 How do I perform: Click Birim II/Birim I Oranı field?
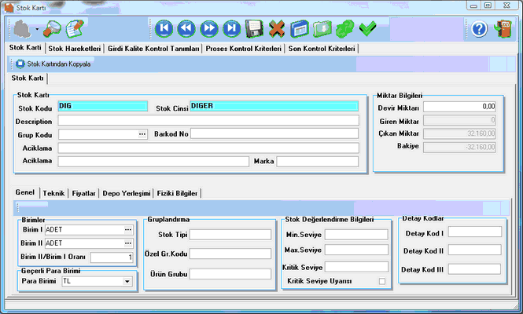tap(112, 257)
